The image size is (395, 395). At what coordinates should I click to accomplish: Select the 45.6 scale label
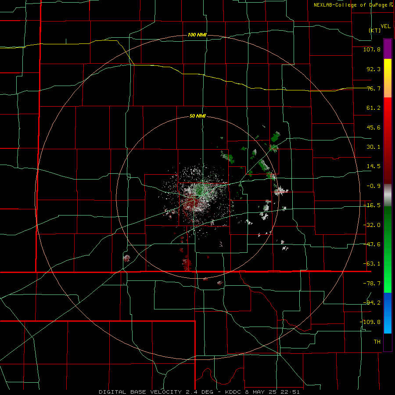coord(373,127)
